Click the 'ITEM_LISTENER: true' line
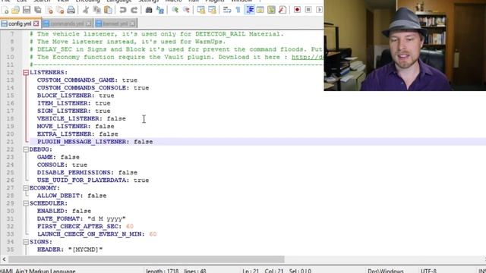Image resolution: width=486 pixels, height=273 pixels. pyautogui.click(x=74, y=103)
